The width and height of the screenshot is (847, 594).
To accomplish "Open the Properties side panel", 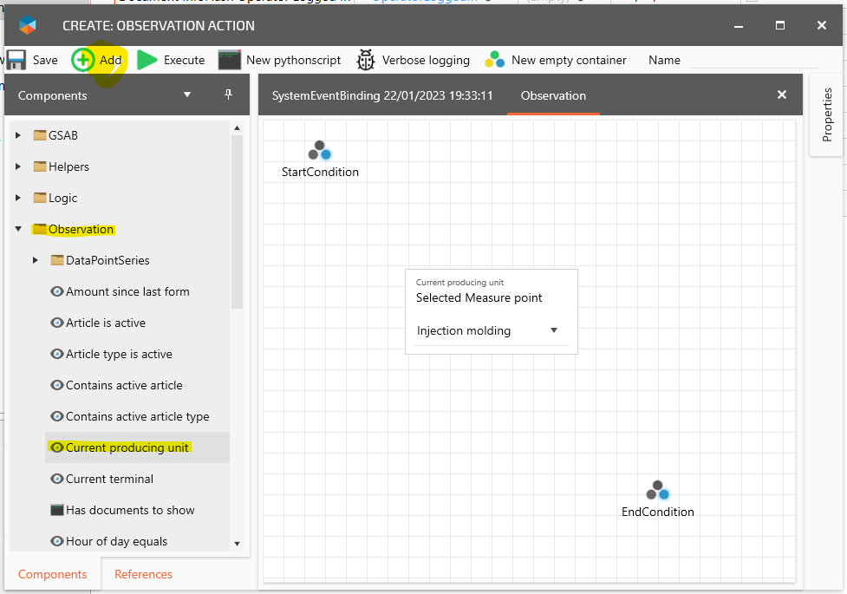I will (827, 114).
